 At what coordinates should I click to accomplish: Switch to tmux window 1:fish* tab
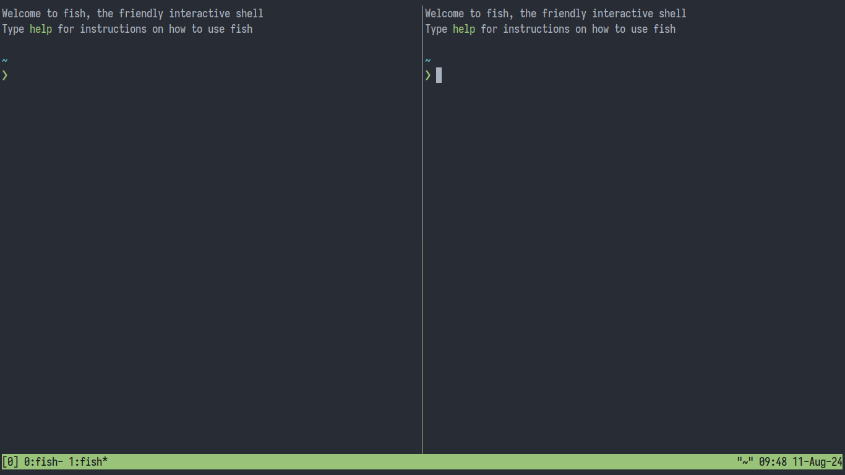click(x=88, y=461)
